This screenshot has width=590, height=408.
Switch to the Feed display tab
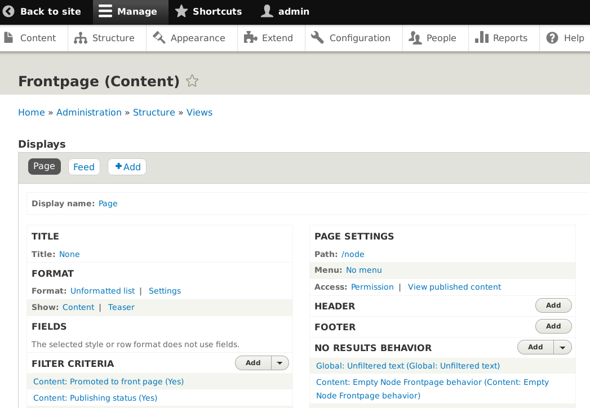[84, 167]
